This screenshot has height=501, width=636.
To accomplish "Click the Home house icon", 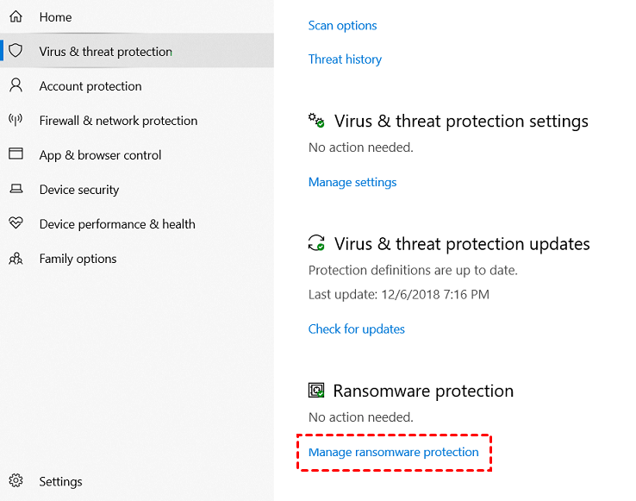I will [x=16, y=16].
